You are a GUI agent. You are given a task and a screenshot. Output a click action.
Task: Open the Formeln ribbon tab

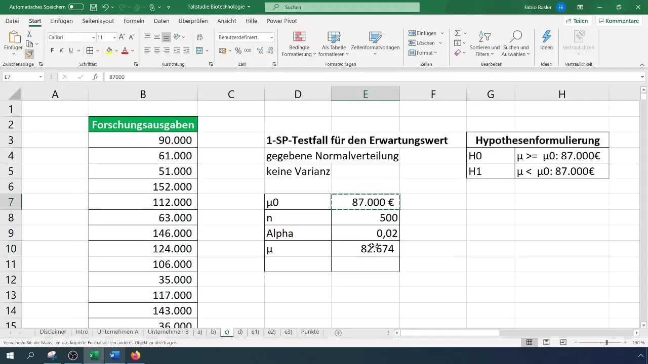[134, 21]
